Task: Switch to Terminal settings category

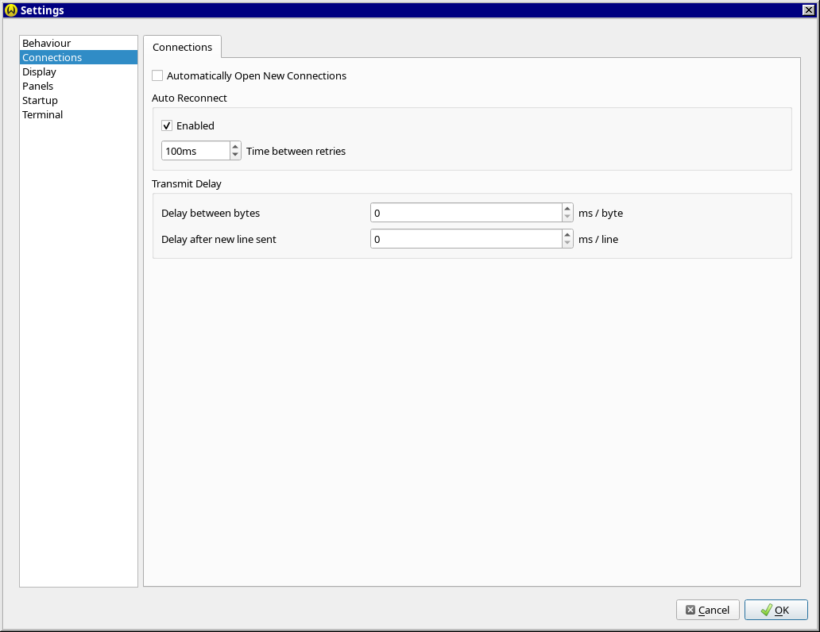Action: 42,114
